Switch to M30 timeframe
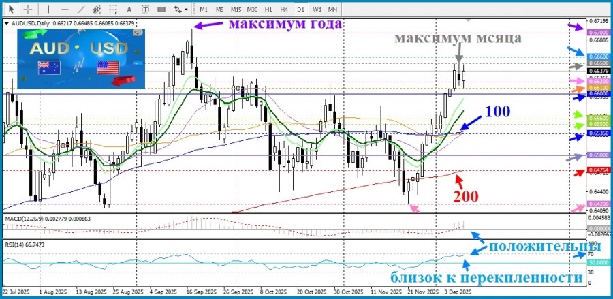The image size is (613, 299). tap(252, 9)
